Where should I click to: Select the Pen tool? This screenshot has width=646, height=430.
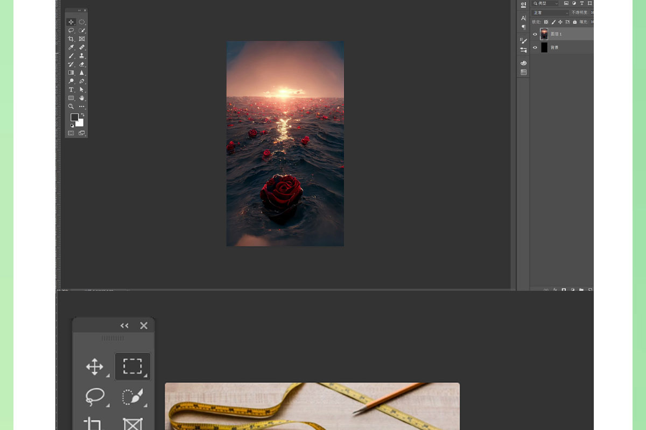tap(82, 81)
